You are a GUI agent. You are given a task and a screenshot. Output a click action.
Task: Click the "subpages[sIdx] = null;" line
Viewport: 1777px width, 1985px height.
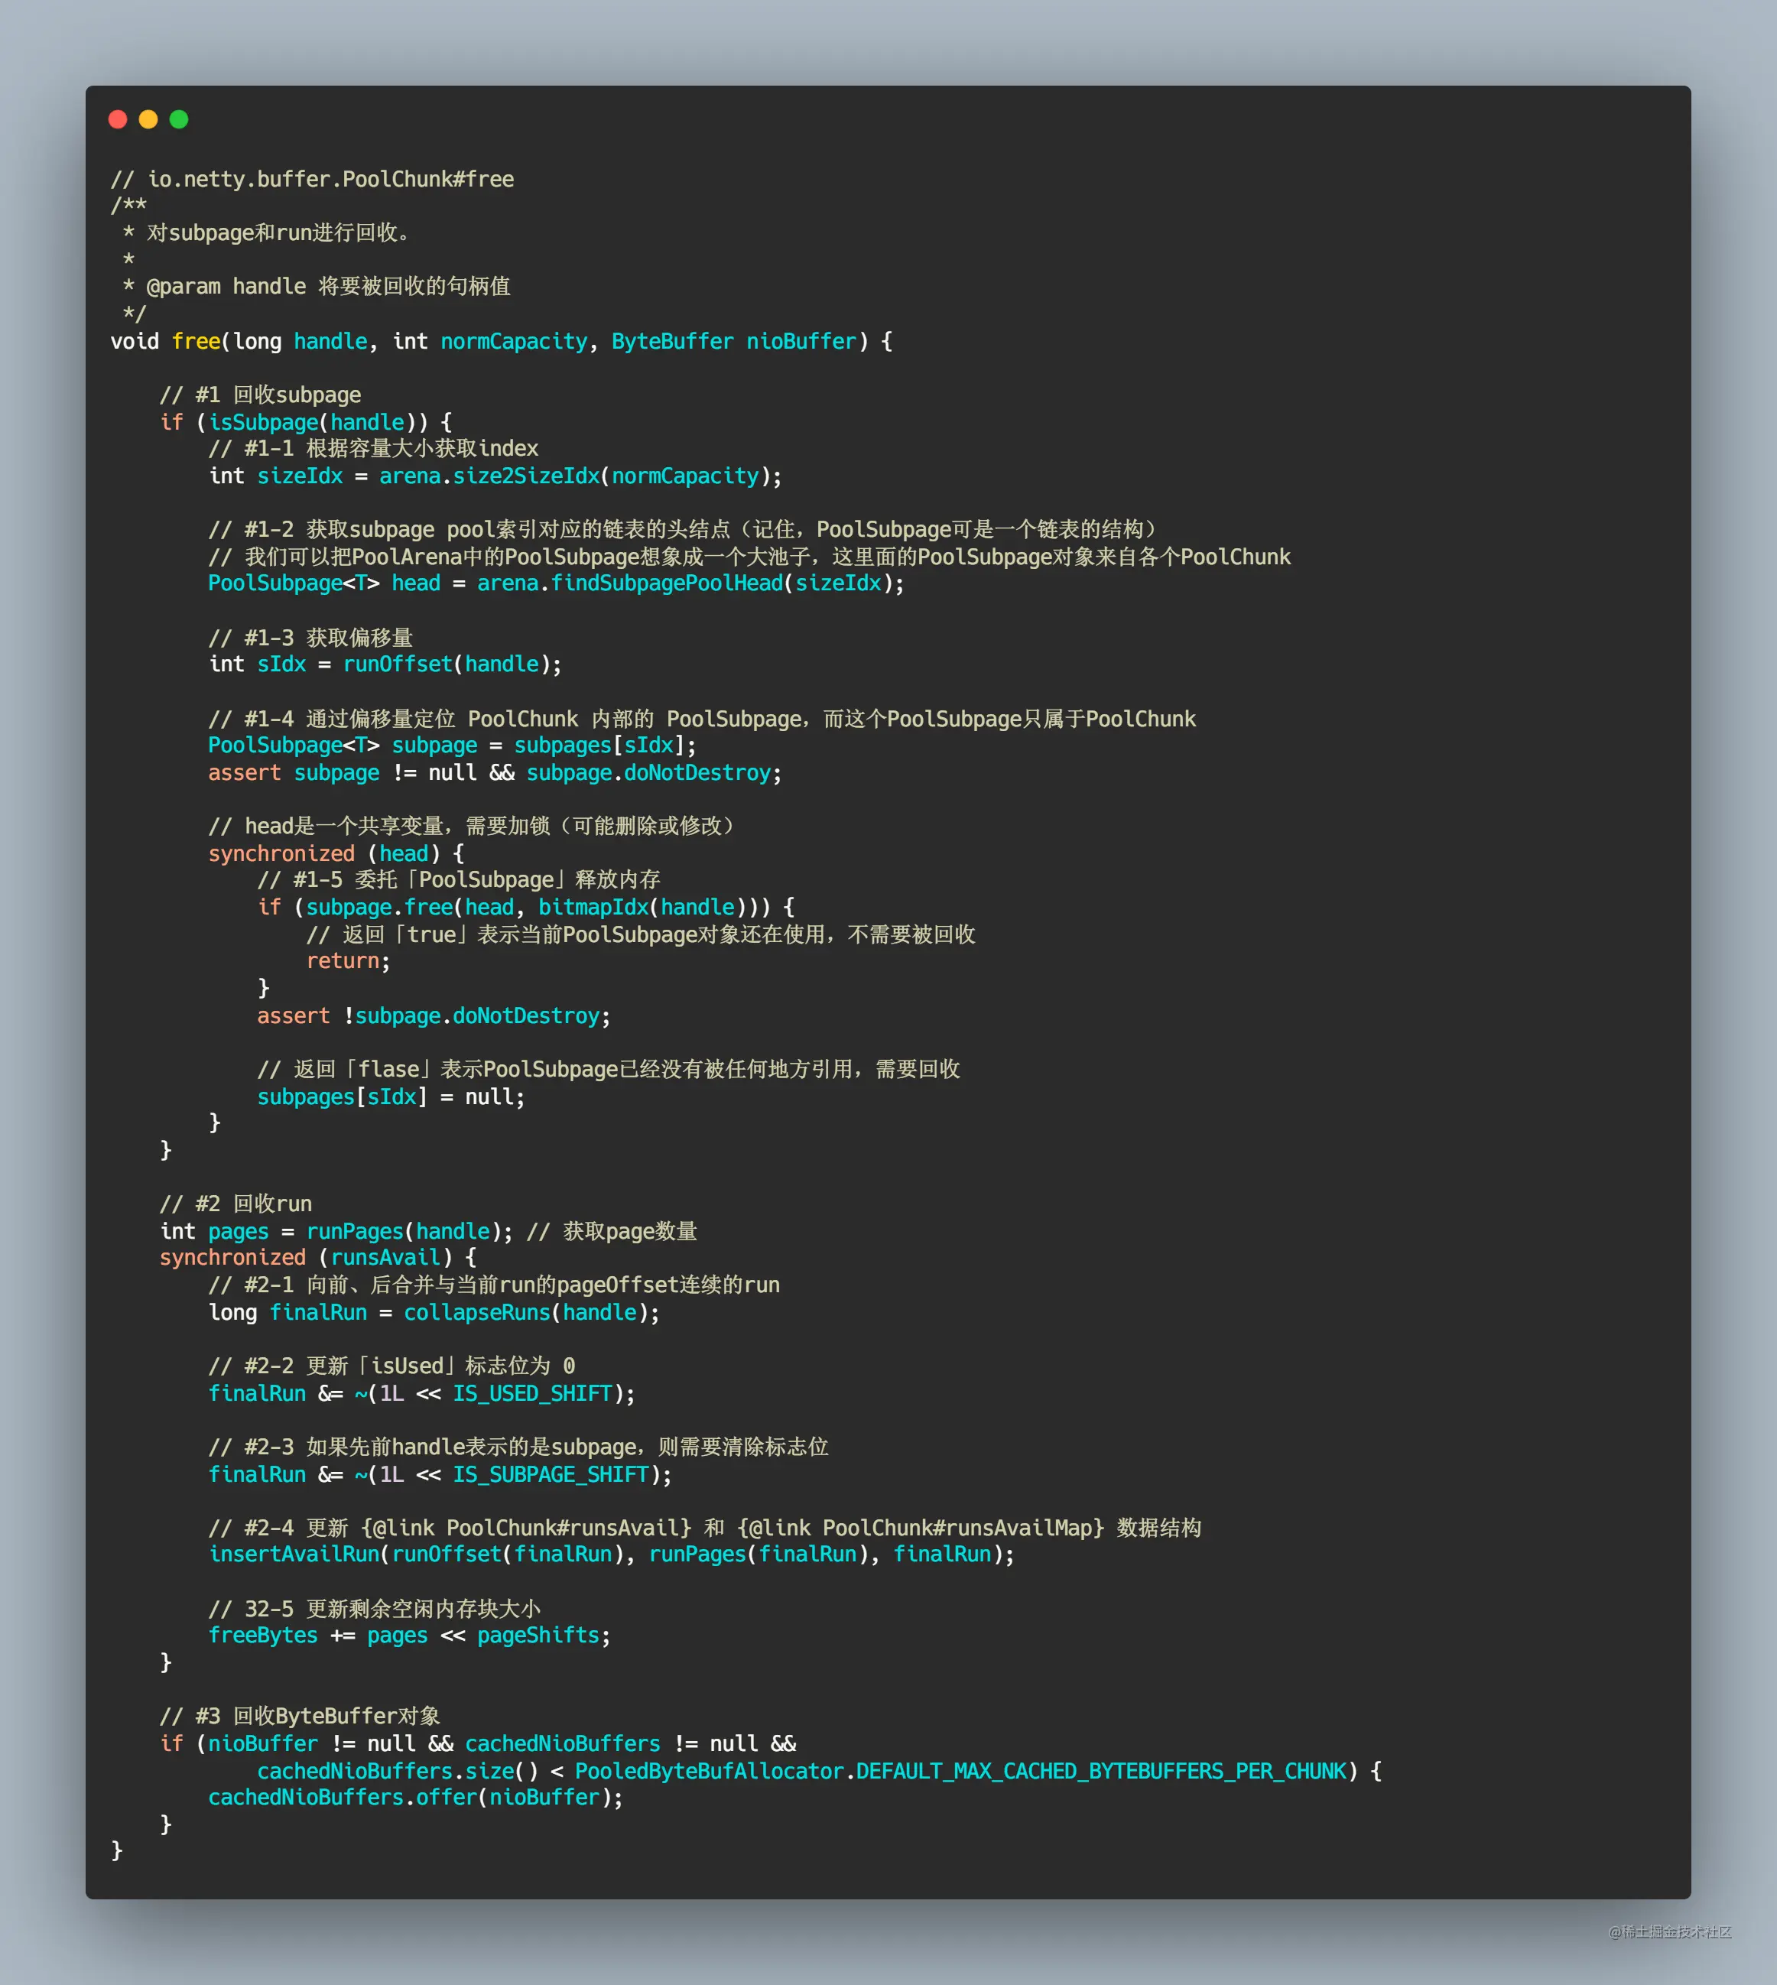point(391,1097)
